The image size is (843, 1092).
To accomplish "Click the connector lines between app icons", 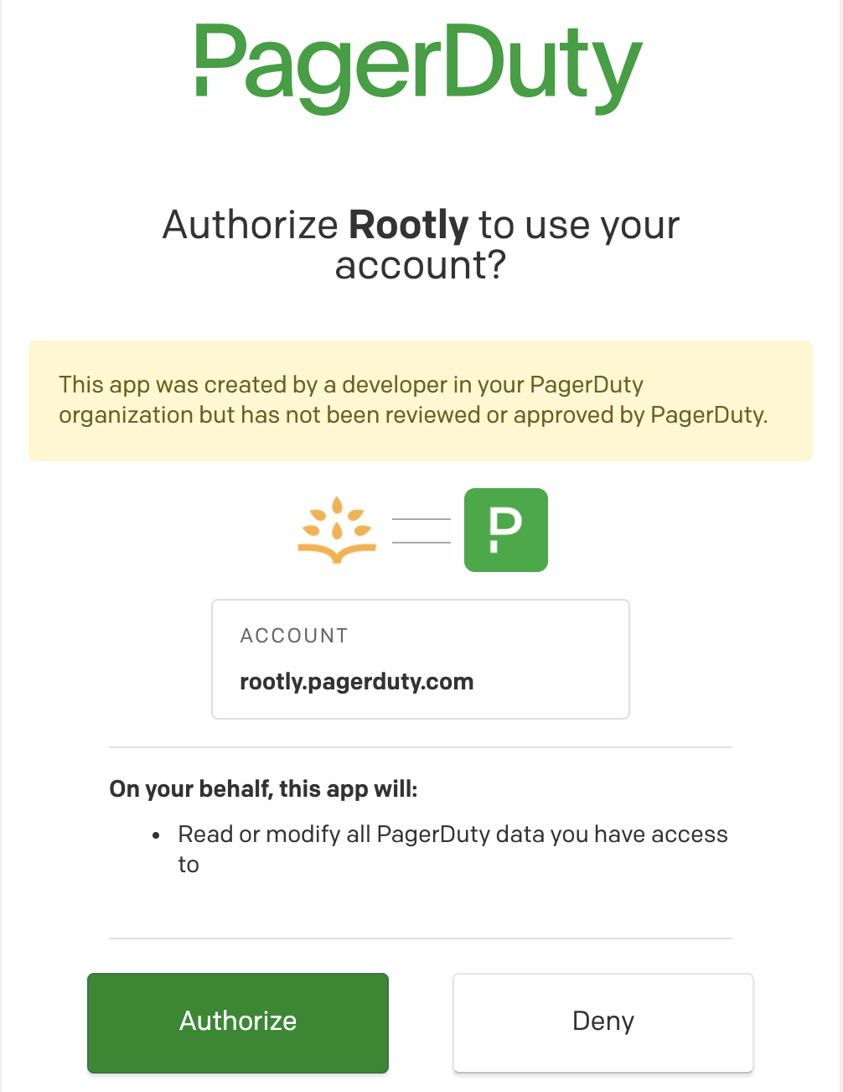I will point(421,531).
